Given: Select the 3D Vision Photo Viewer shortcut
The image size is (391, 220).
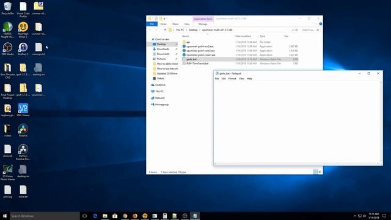Looking at the screenshot, I should click(x=7, y=172).
